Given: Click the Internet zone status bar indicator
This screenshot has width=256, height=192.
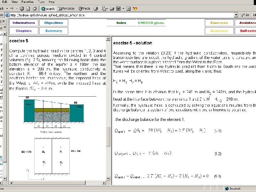Looking at the screenshot, I should coord(233,188).
